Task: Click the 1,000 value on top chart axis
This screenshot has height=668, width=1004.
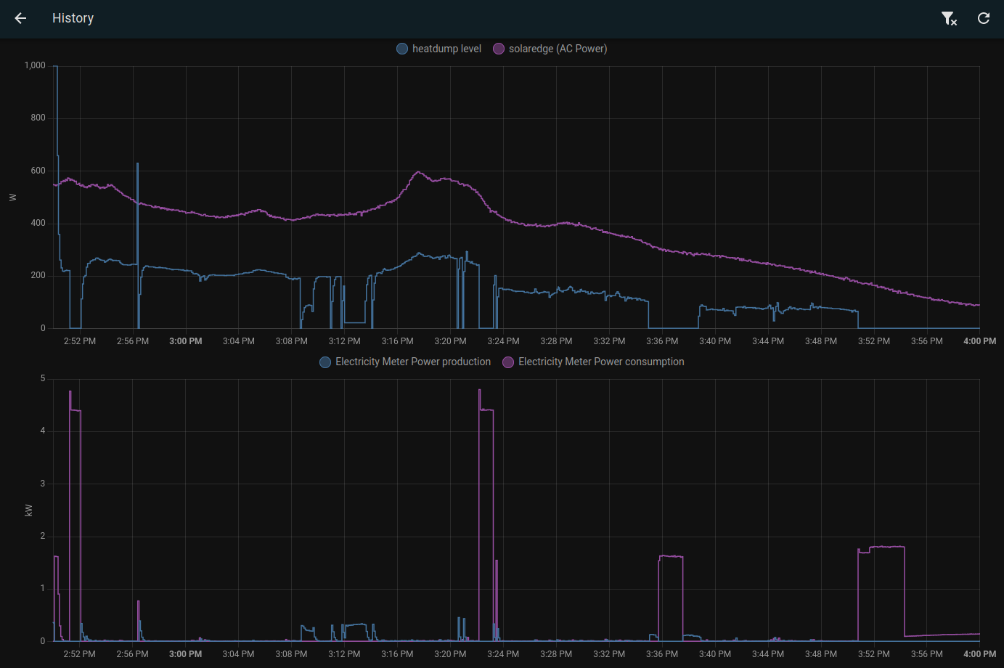Action: click(35, 65)
